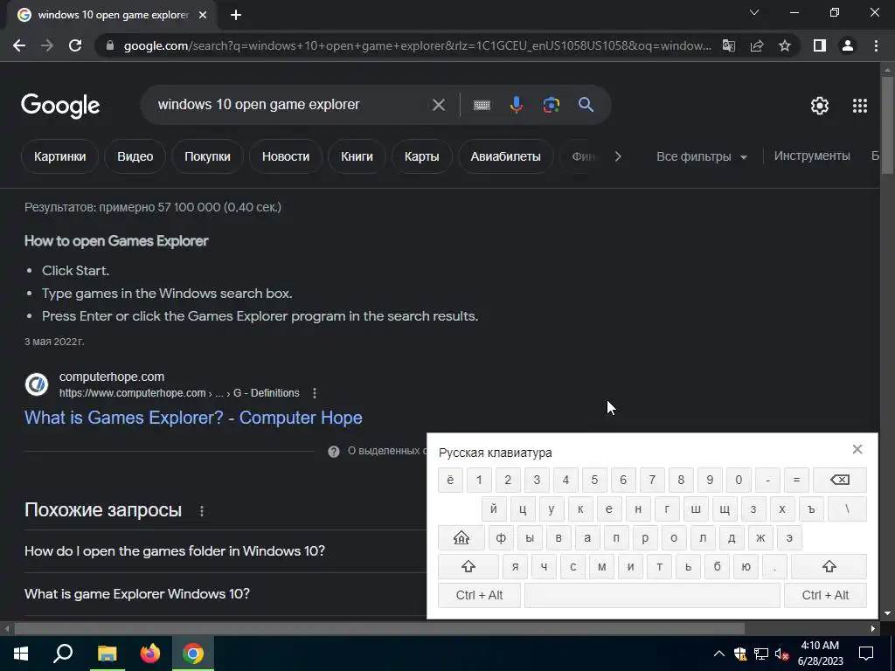Open a new browser tab
Image resolution: width=895 pixels, height=671 pixels.
click(236, 16)
